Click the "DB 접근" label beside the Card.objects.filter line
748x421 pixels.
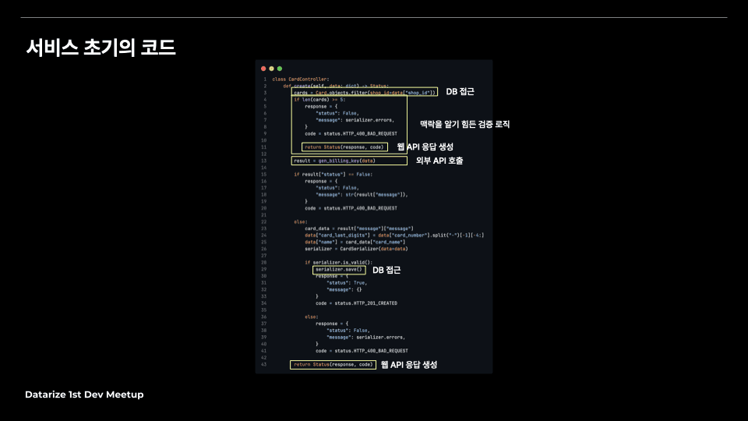coord(460,92)
